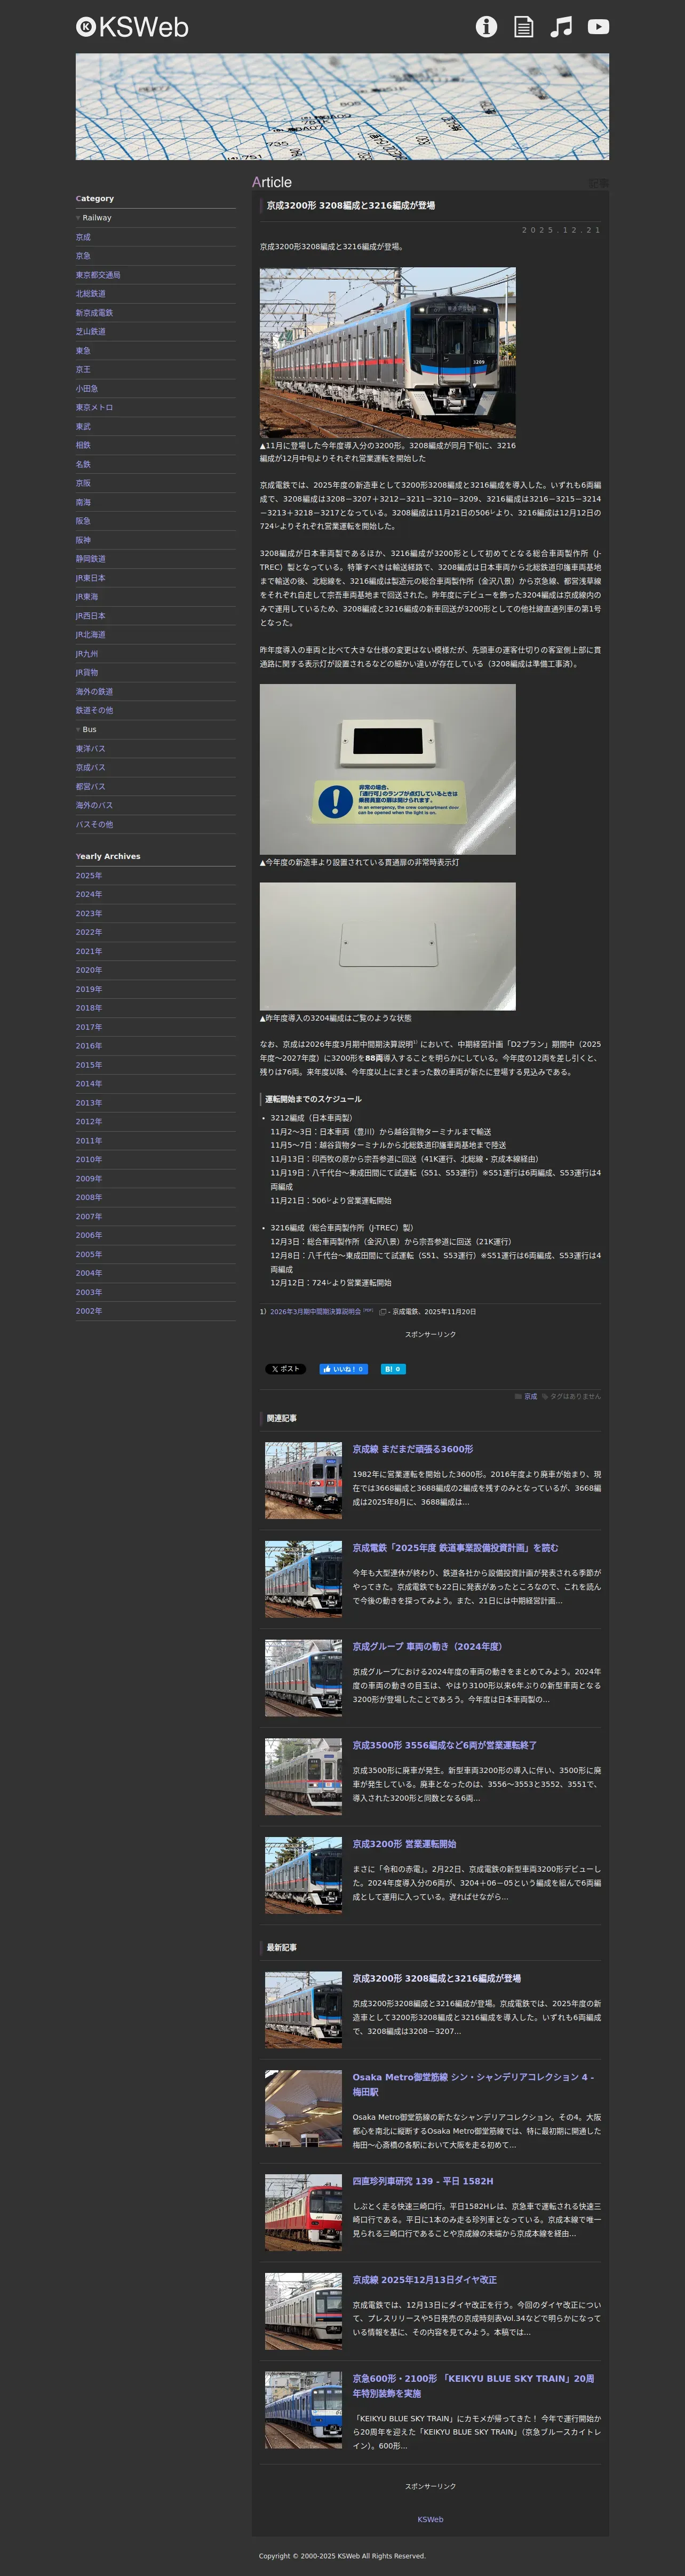The height and width of the screenshot is (2576, 685).
Task: Click the X ポスト share button
Action: pyautogui.click(x=285, y=1369)
